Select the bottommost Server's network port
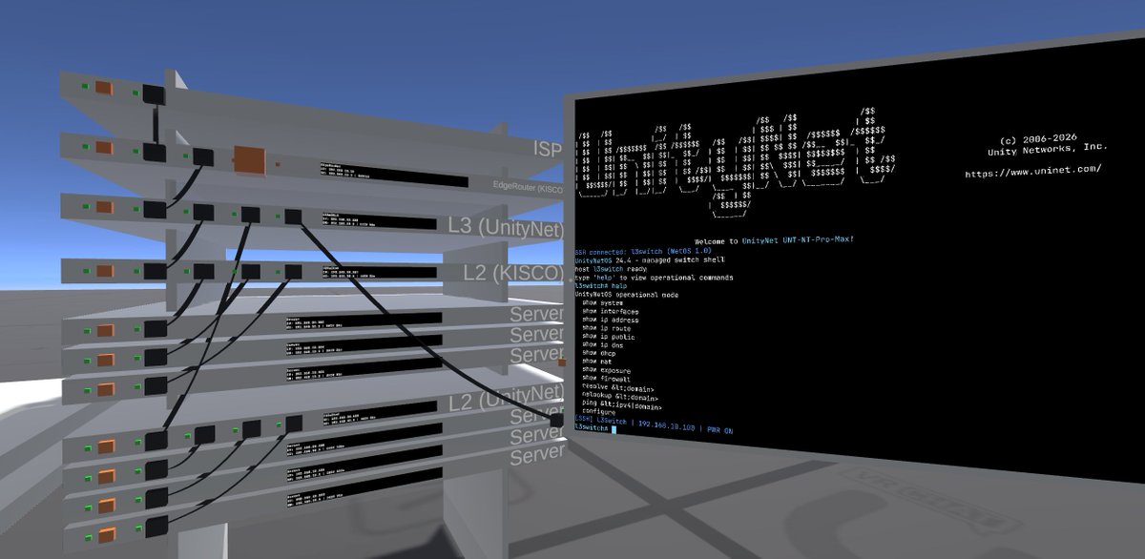The width and height of the screenshot is (1145, 559). pos(156,528)
